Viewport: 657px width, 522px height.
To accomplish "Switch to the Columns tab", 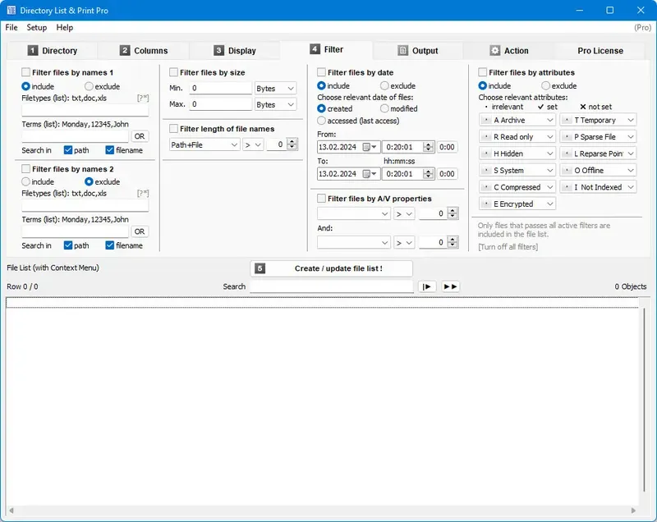I will tap(143, 51).
